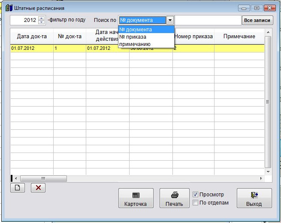This screenshot has width=281, height=223.
Task: Click the app icon in the Штатные расписания title bar
Action: [9, 8]
